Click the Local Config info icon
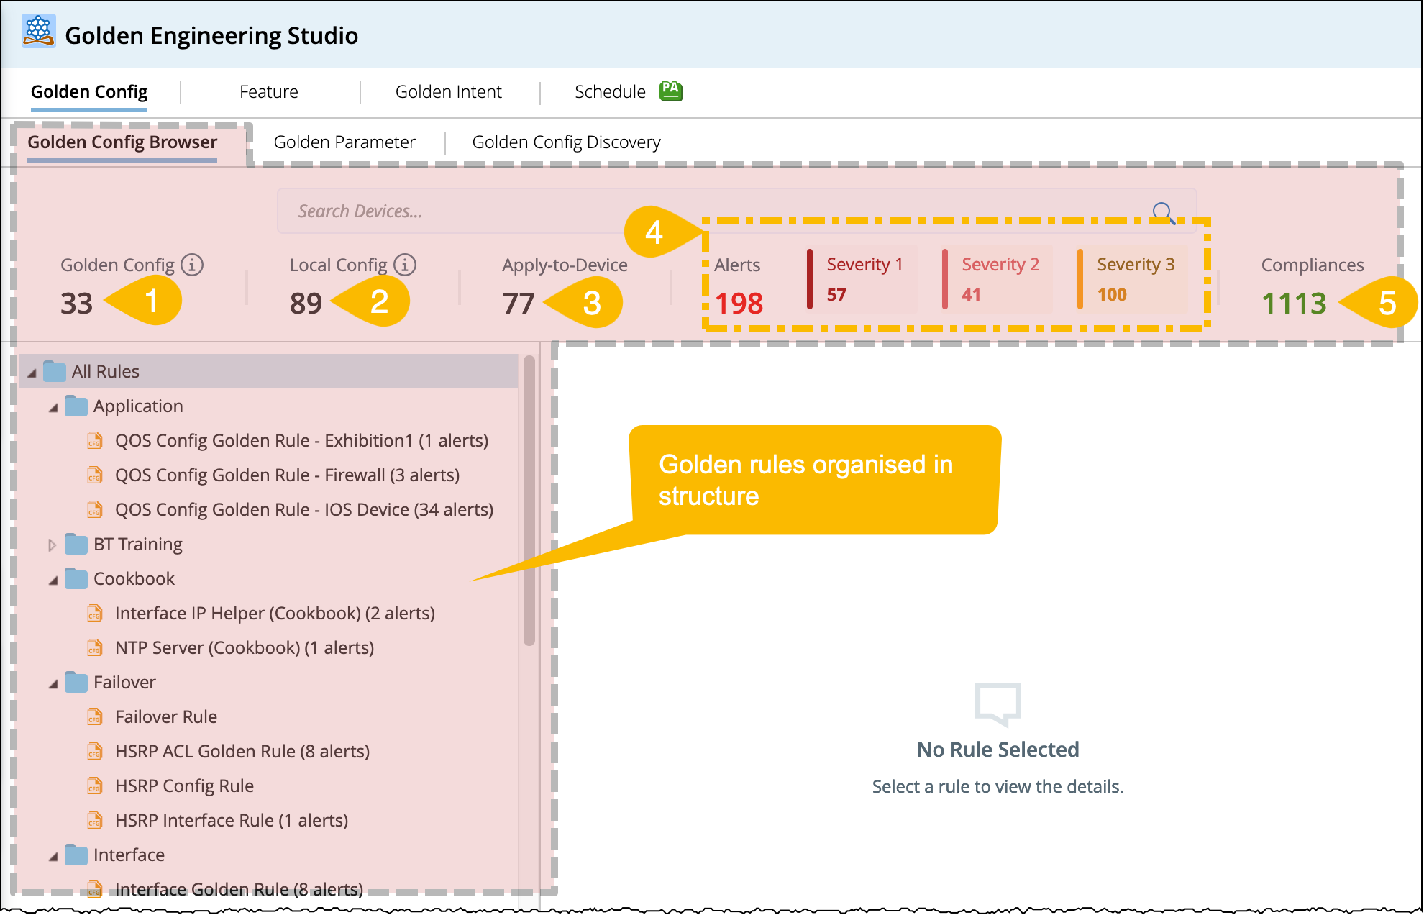The width and height of the screenshot is (1424, 915). point(405,265)
